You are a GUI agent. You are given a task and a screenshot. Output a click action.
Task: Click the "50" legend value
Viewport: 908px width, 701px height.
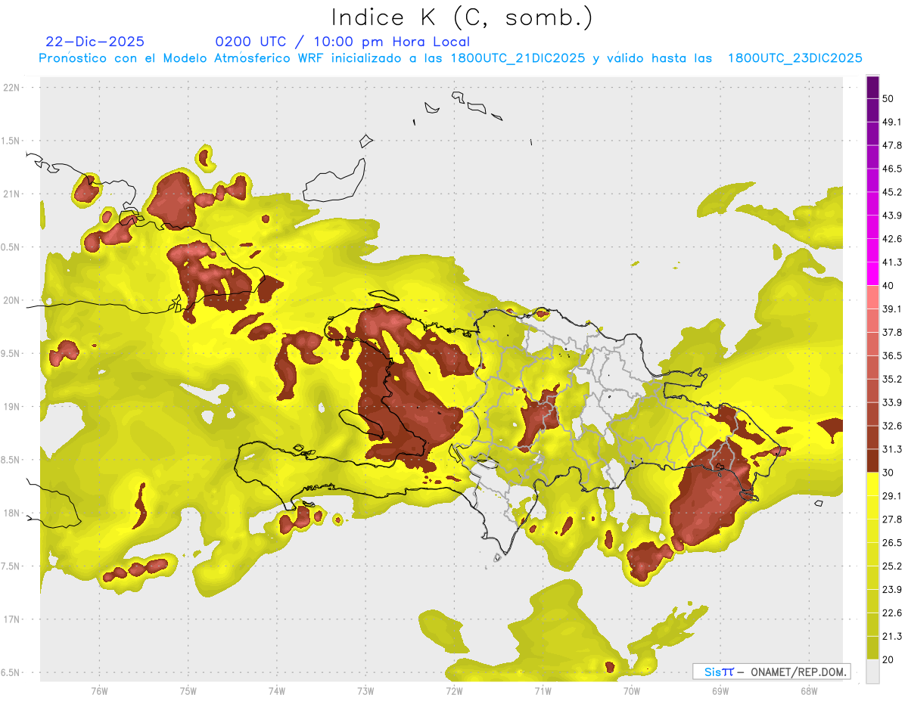[x=888, y=99]
